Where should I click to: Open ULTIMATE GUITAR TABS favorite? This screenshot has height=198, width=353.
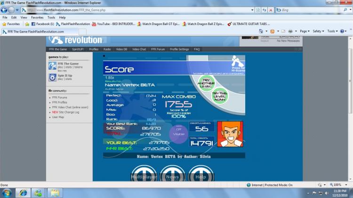(249, 24)
